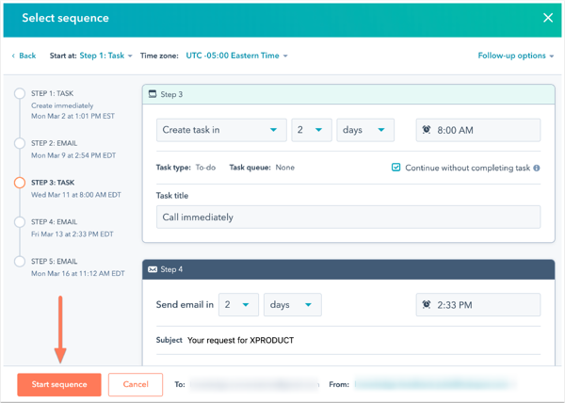
Task: Click the Start sequence button
Action: point(59,384)
